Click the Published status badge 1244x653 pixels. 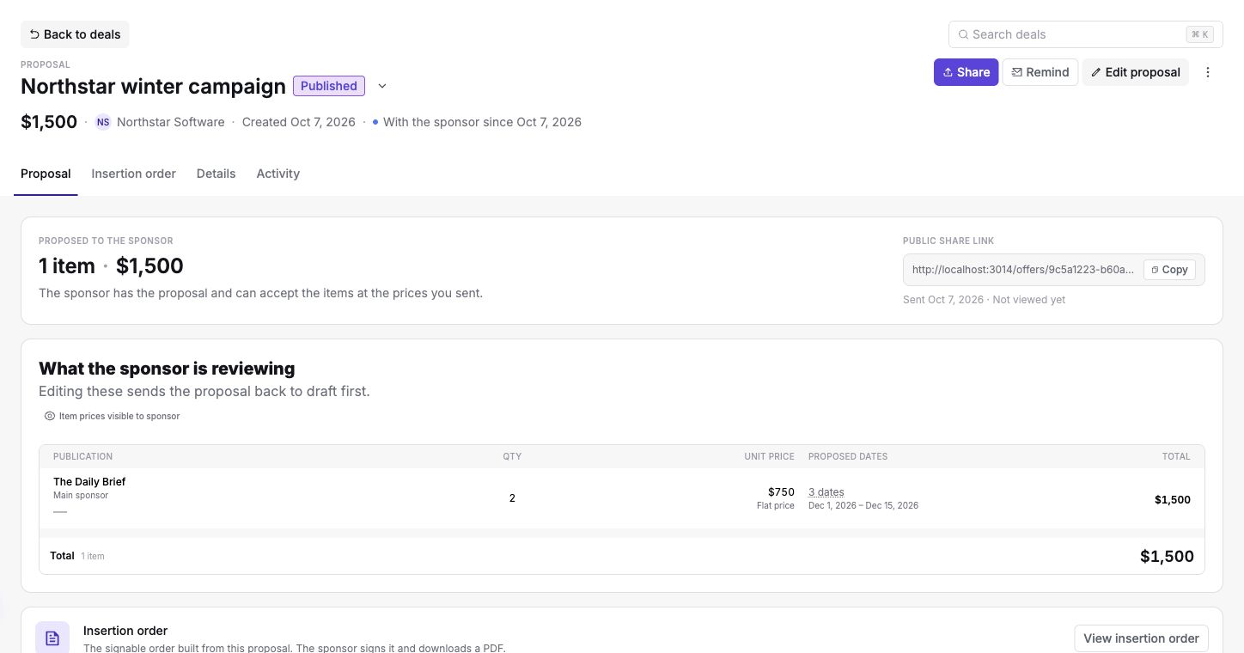tap(329, 86)
